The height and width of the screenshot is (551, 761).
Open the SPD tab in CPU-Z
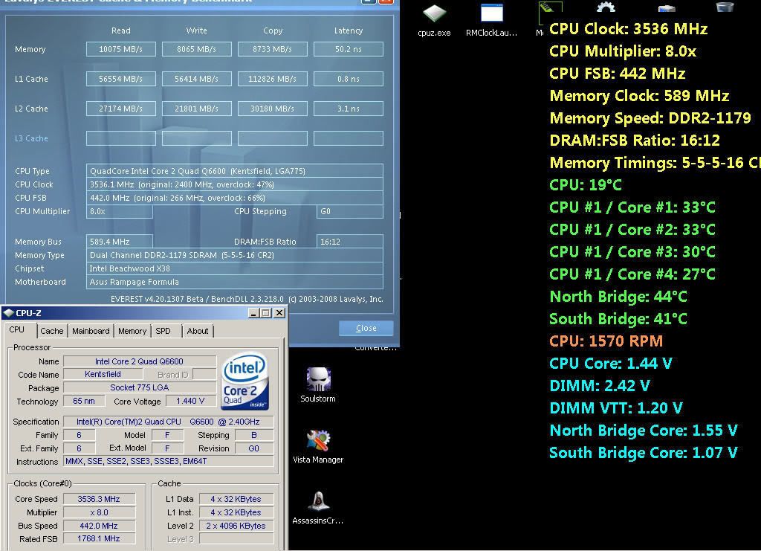[163, 331]
